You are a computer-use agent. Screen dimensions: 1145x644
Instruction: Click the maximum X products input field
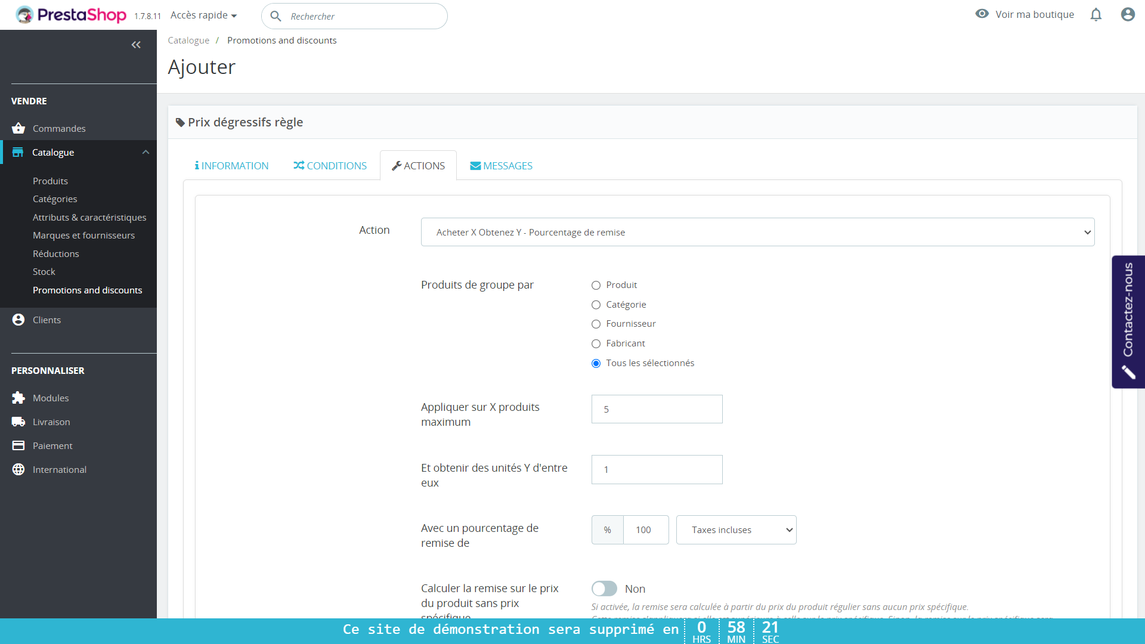657,409
